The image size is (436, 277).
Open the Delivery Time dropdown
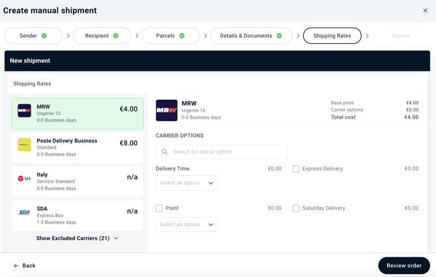pos(187,183)
